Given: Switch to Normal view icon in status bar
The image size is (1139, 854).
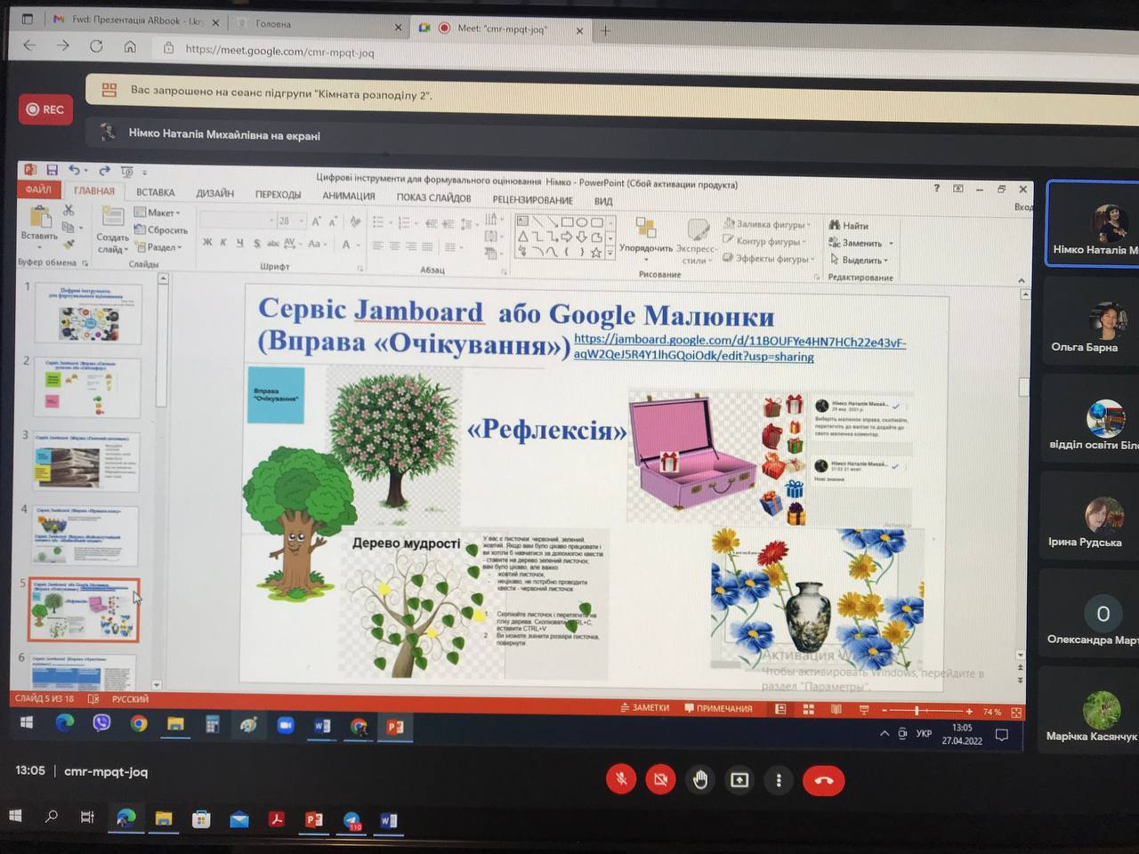Looking at the screenshot, I should coord(780,709).
